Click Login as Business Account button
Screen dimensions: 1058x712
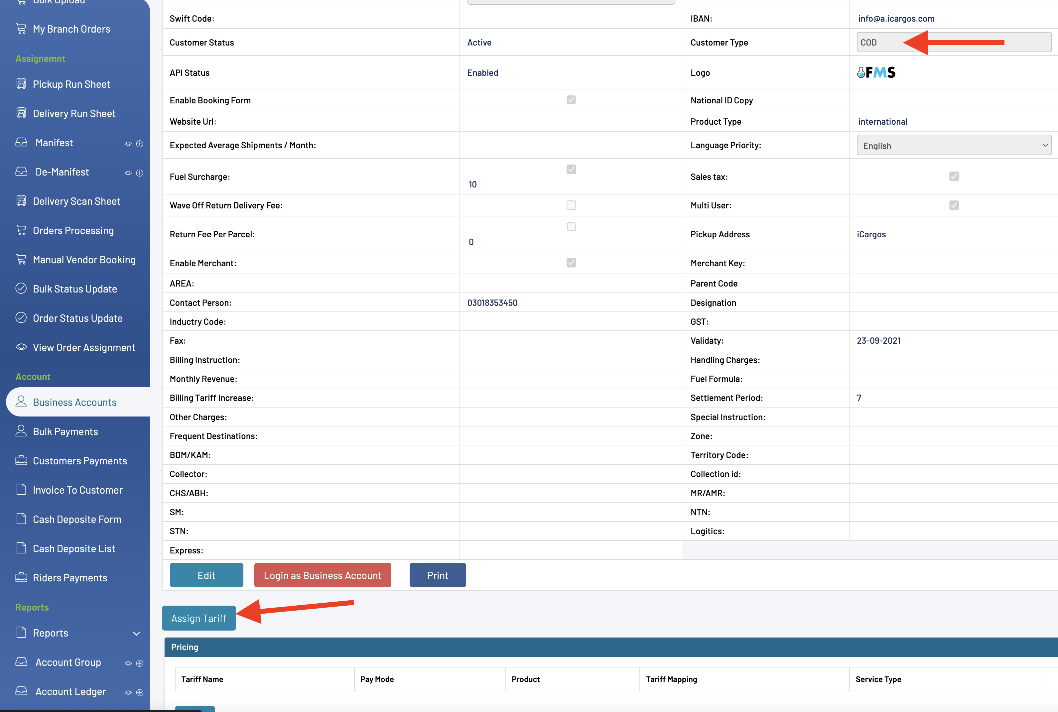[x=323, y=575]
